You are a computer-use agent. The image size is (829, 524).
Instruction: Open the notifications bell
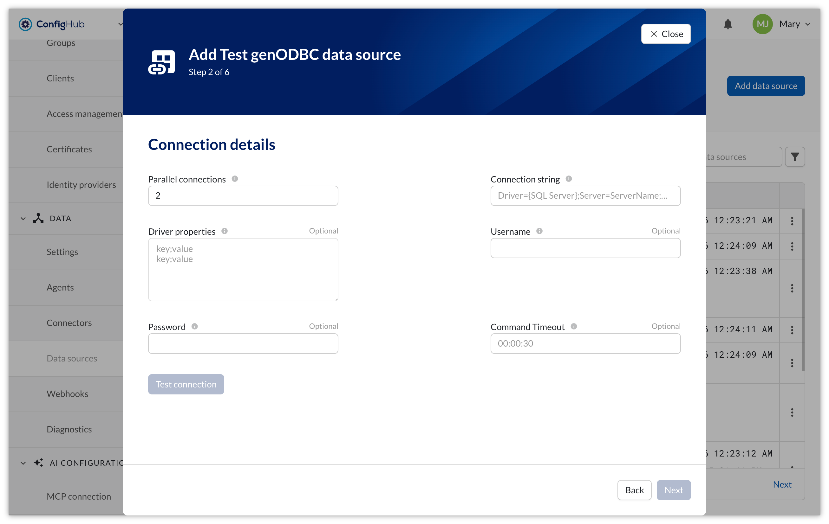[728, 24]
